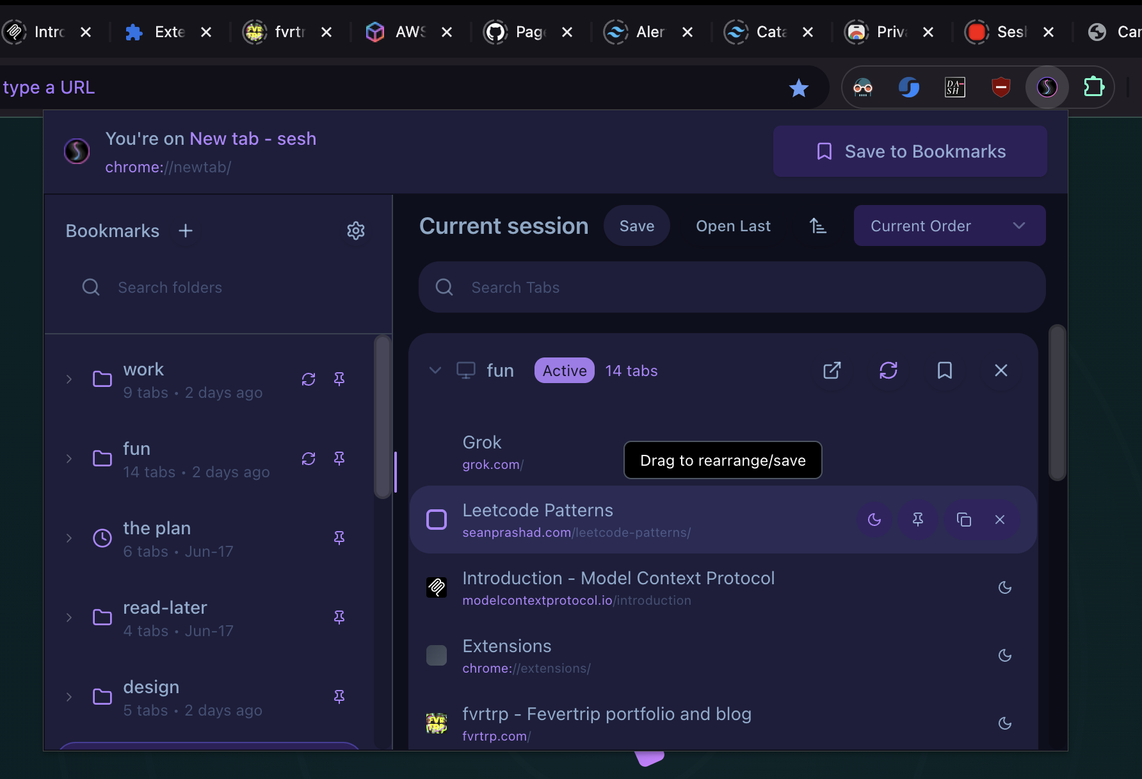The image size is (1142, 779).
Task: Pin the Leetcode Patterns tab
Action: [917, 520]
